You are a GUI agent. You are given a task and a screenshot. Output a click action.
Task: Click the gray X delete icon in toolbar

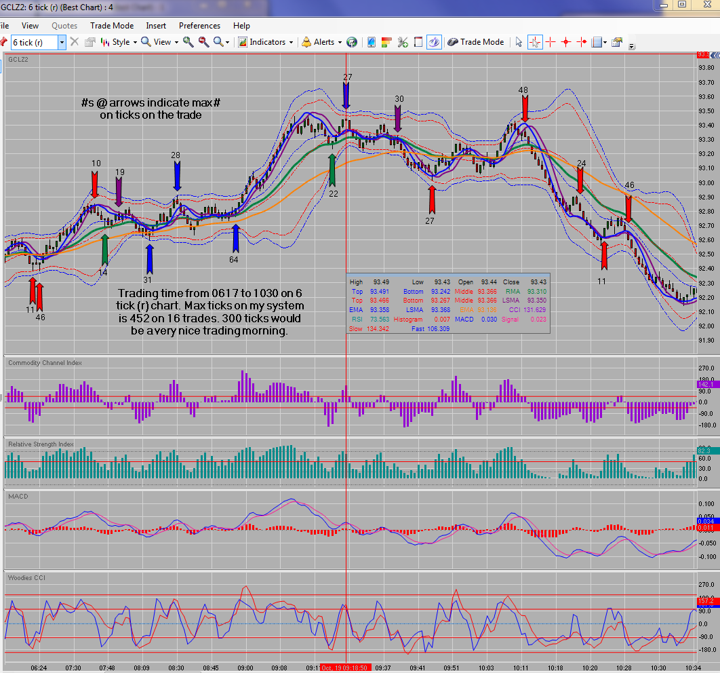tap(75, 42)
